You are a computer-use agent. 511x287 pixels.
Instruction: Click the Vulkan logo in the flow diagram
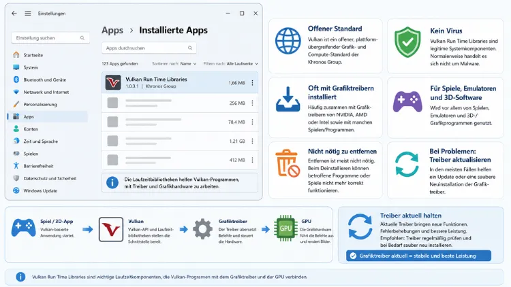111,230
